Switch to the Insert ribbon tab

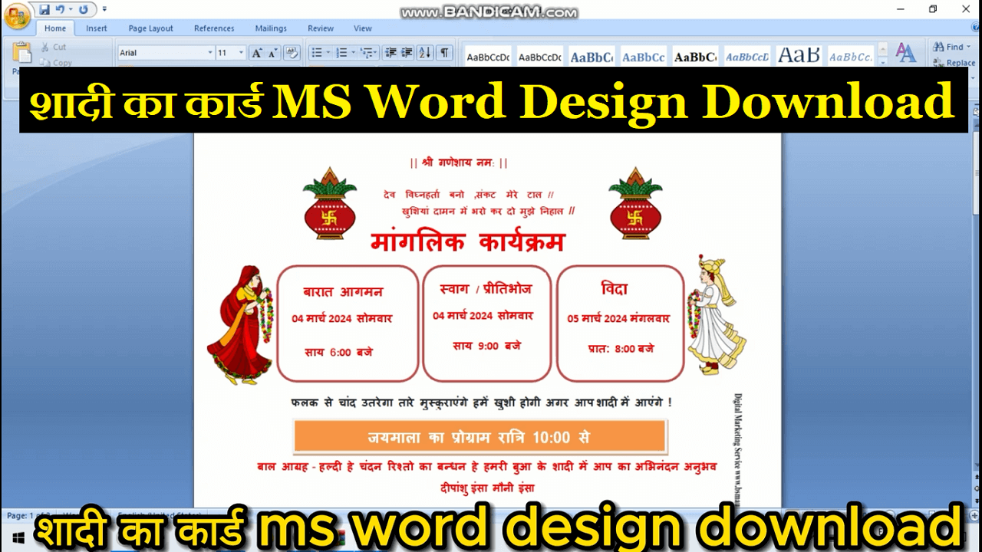[96, 28]
